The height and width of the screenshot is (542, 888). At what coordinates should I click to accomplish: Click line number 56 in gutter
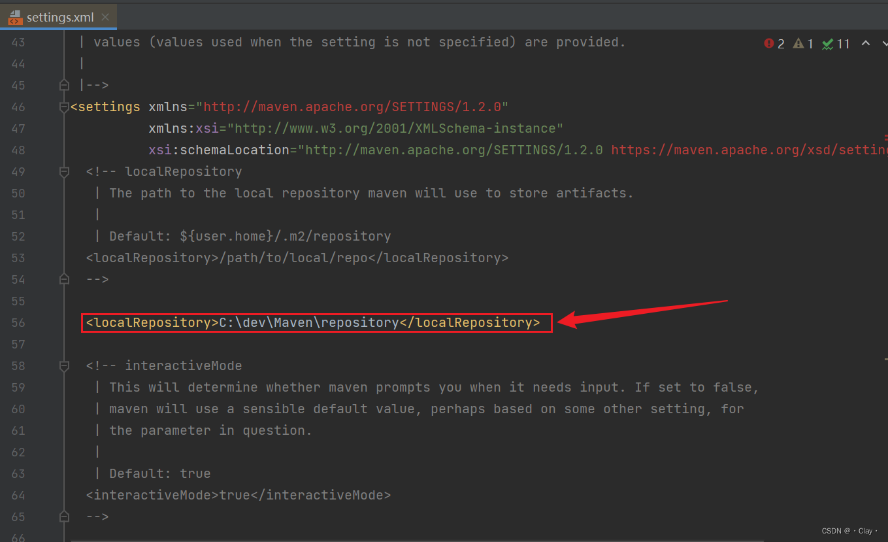(18, 322)
